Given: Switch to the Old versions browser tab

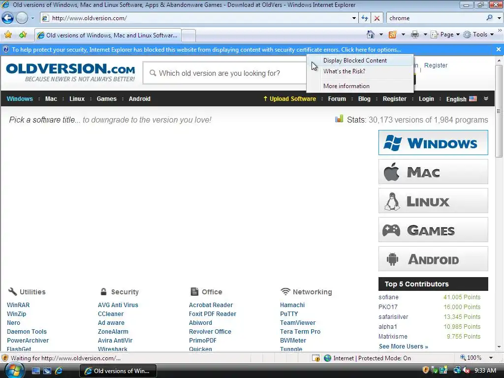Looking at the screenshot, I should pos(108,35).
